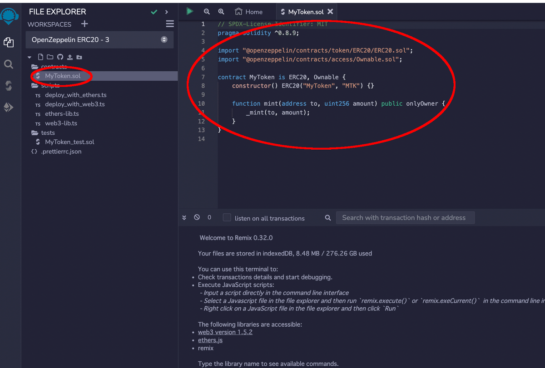Click the pragma solidity line in editor
Viewport: 545px width, 368px height.
(258, 33)
